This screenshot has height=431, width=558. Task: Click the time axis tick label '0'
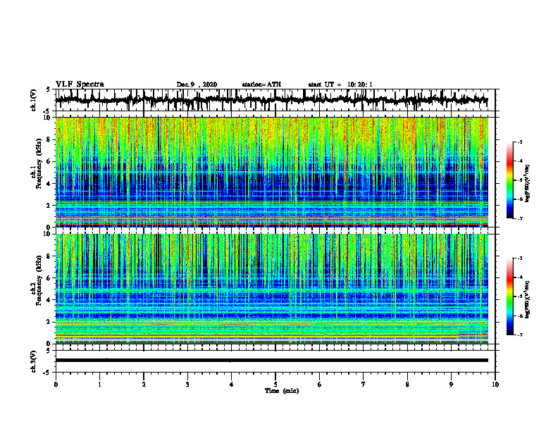(56, 385)
